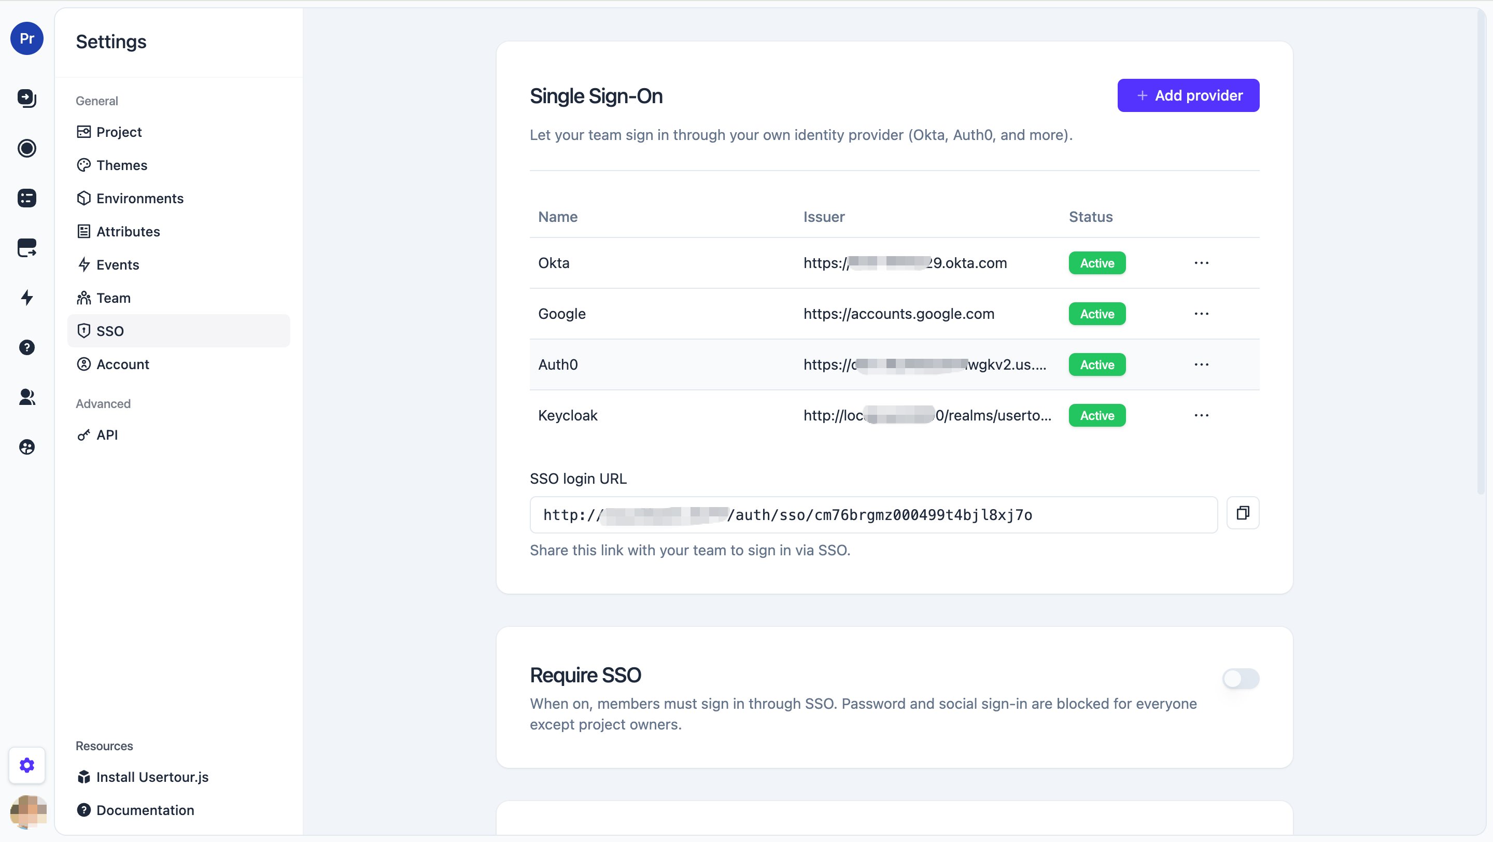This screenshot has height=842, width=1493.
Task: Click the plus icon on the Add provider button
Action: click(x=1142, y=95)
